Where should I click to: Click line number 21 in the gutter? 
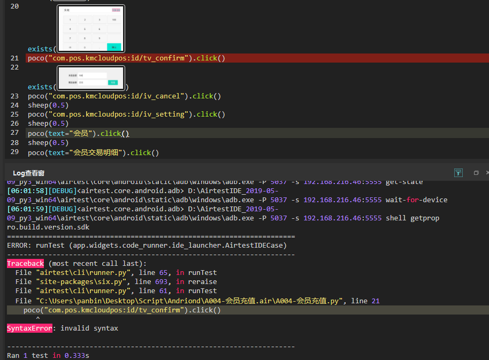(x=14, y=58)
